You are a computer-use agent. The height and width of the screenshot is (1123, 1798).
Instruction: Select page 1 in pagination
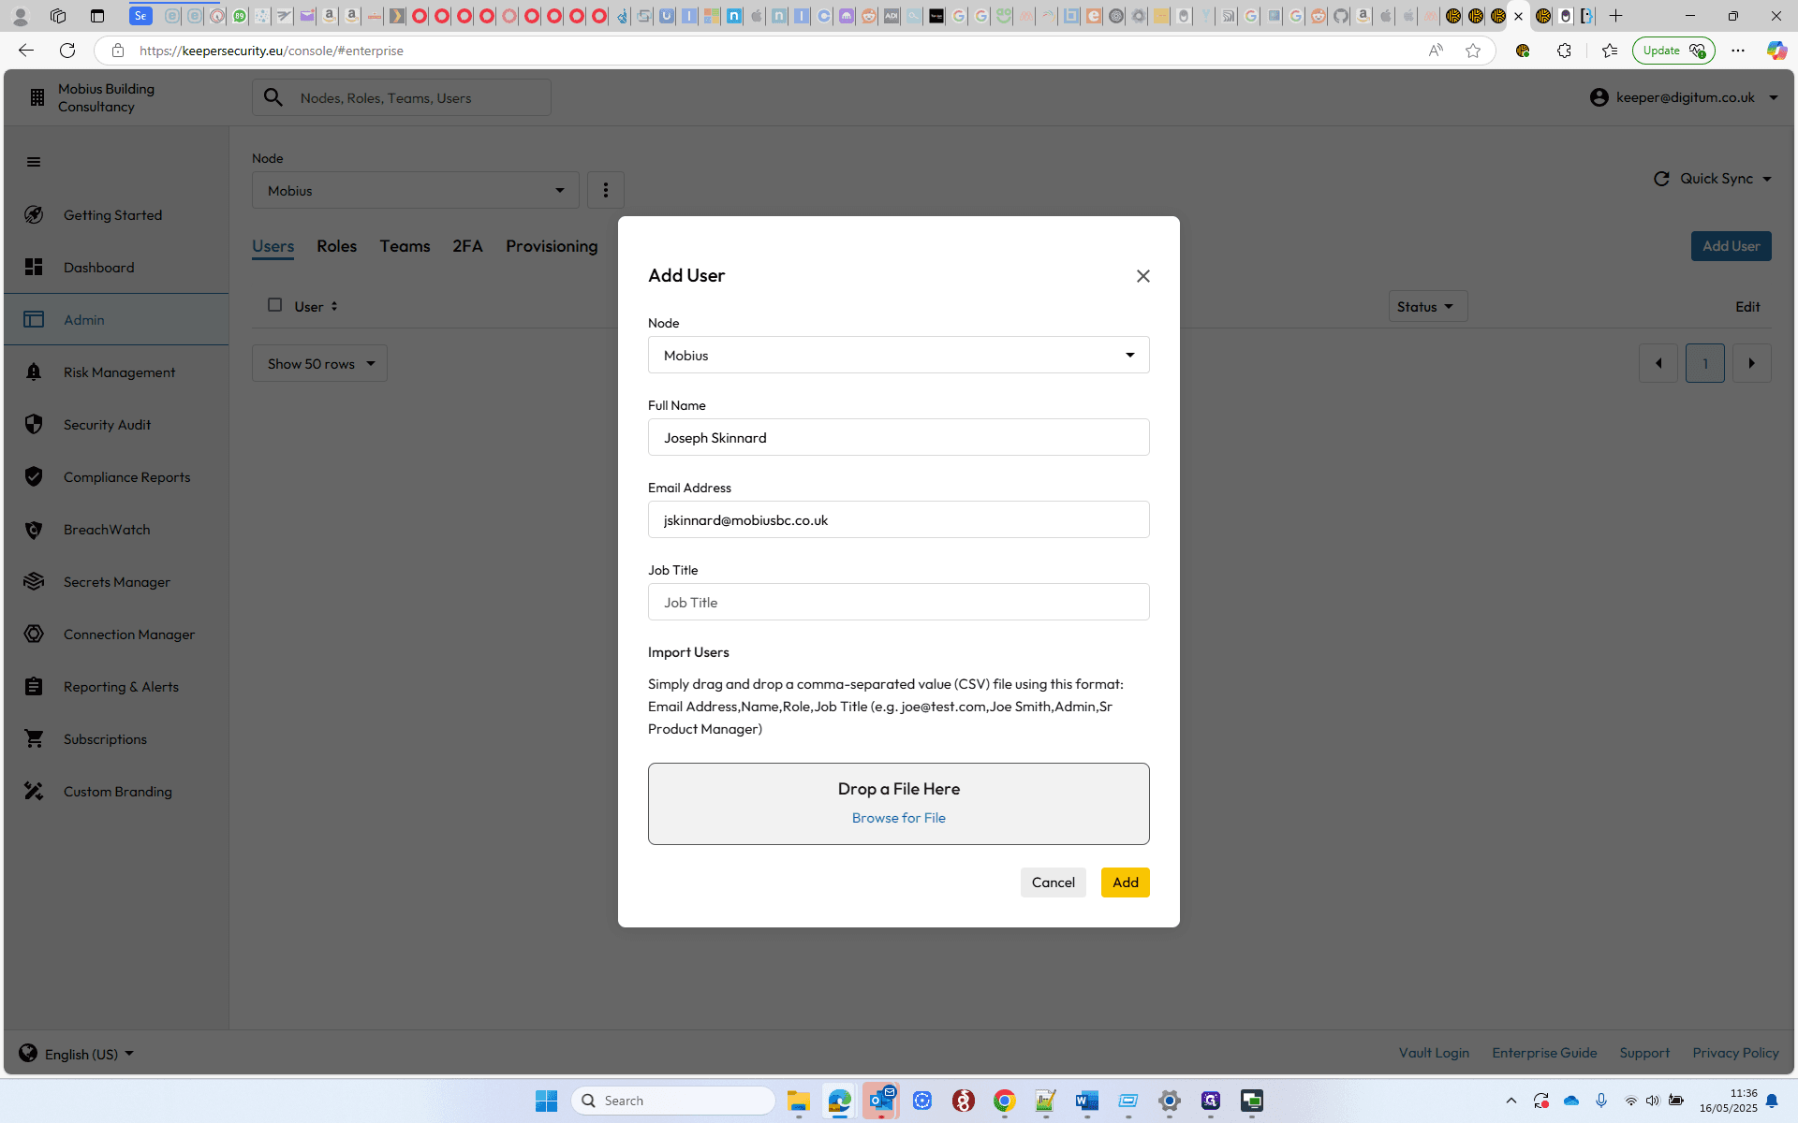(1704, 363)
